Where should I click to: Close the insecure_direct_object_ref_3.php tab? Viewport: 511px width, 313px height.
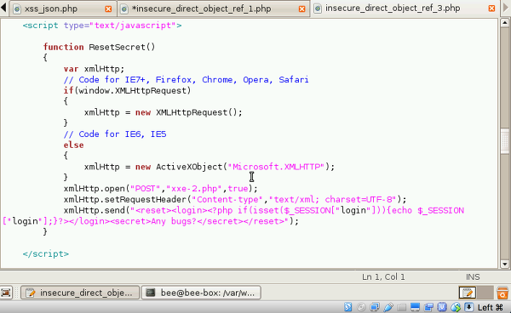tap(491, 9)
